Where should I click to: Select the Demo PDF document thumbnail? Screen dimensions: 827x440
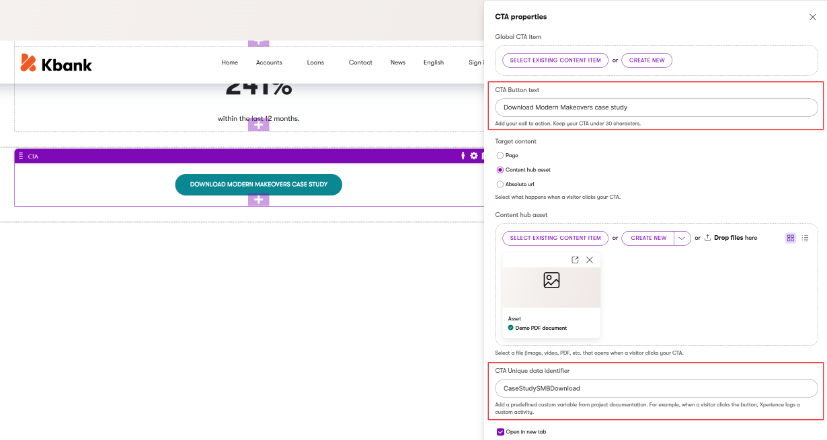coord(551,287)
